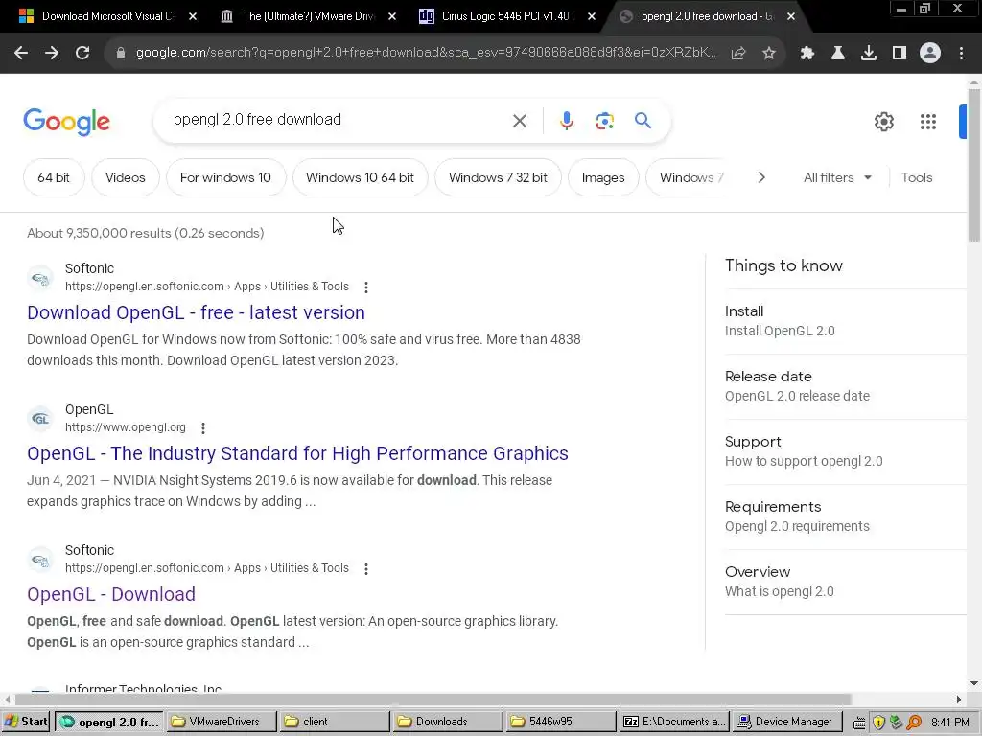
Task: Open options for opengl.org result
Action: point(203,428)
